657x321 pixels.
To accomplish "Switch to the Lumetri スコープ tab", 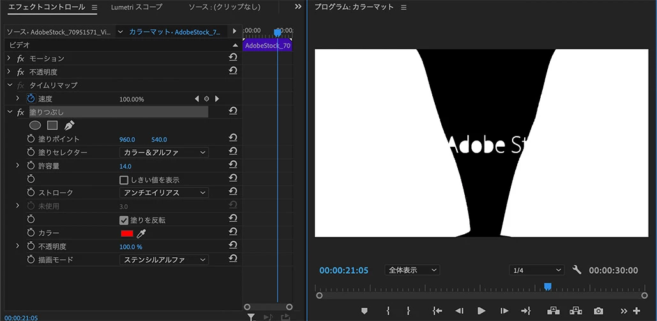I will pos(137,7).
